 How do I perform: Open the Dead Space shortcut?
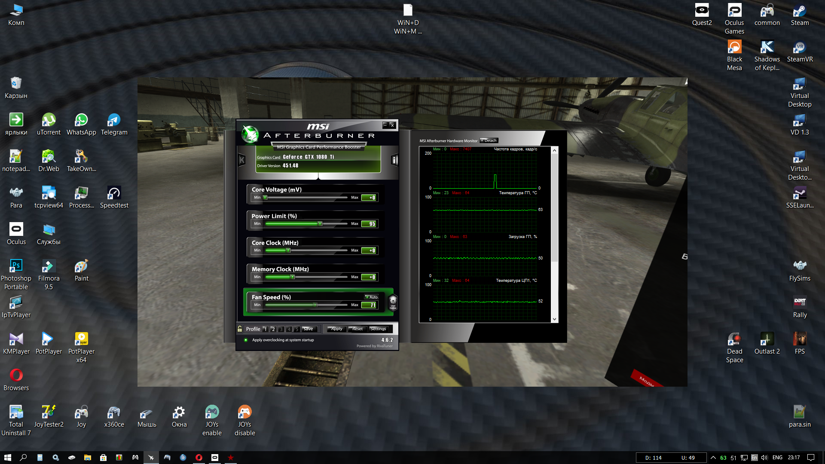pos(734,348)
